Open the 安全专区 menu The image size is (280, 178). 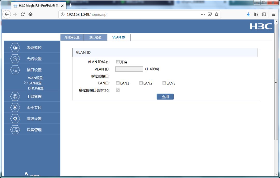coord(34,108)
